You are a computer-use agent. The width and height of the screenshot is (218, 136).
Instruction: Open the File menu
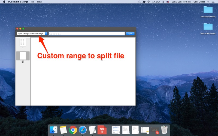[x=33, y=2]
